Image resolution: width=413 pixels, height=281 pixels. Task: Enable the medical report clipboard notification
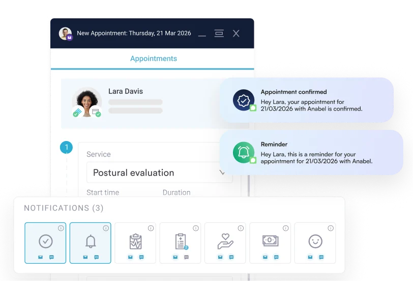[135, 241]
